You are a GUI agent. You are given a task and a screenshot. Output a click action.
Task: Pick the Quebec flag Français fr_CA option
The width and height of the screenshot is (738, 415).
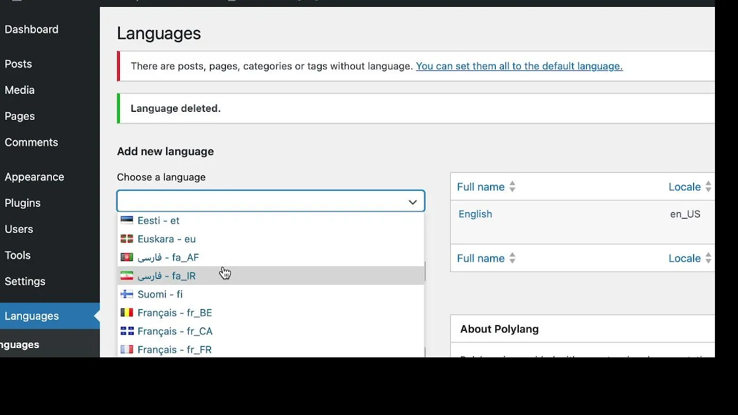click(175, 331)
